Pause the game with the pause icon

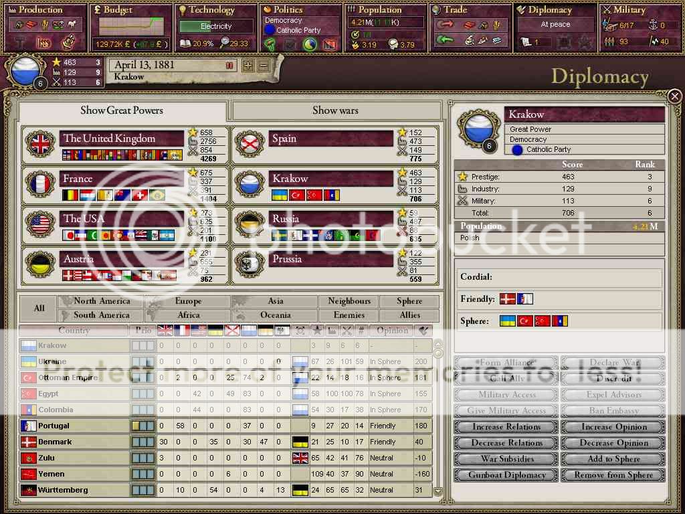point(229,66)
